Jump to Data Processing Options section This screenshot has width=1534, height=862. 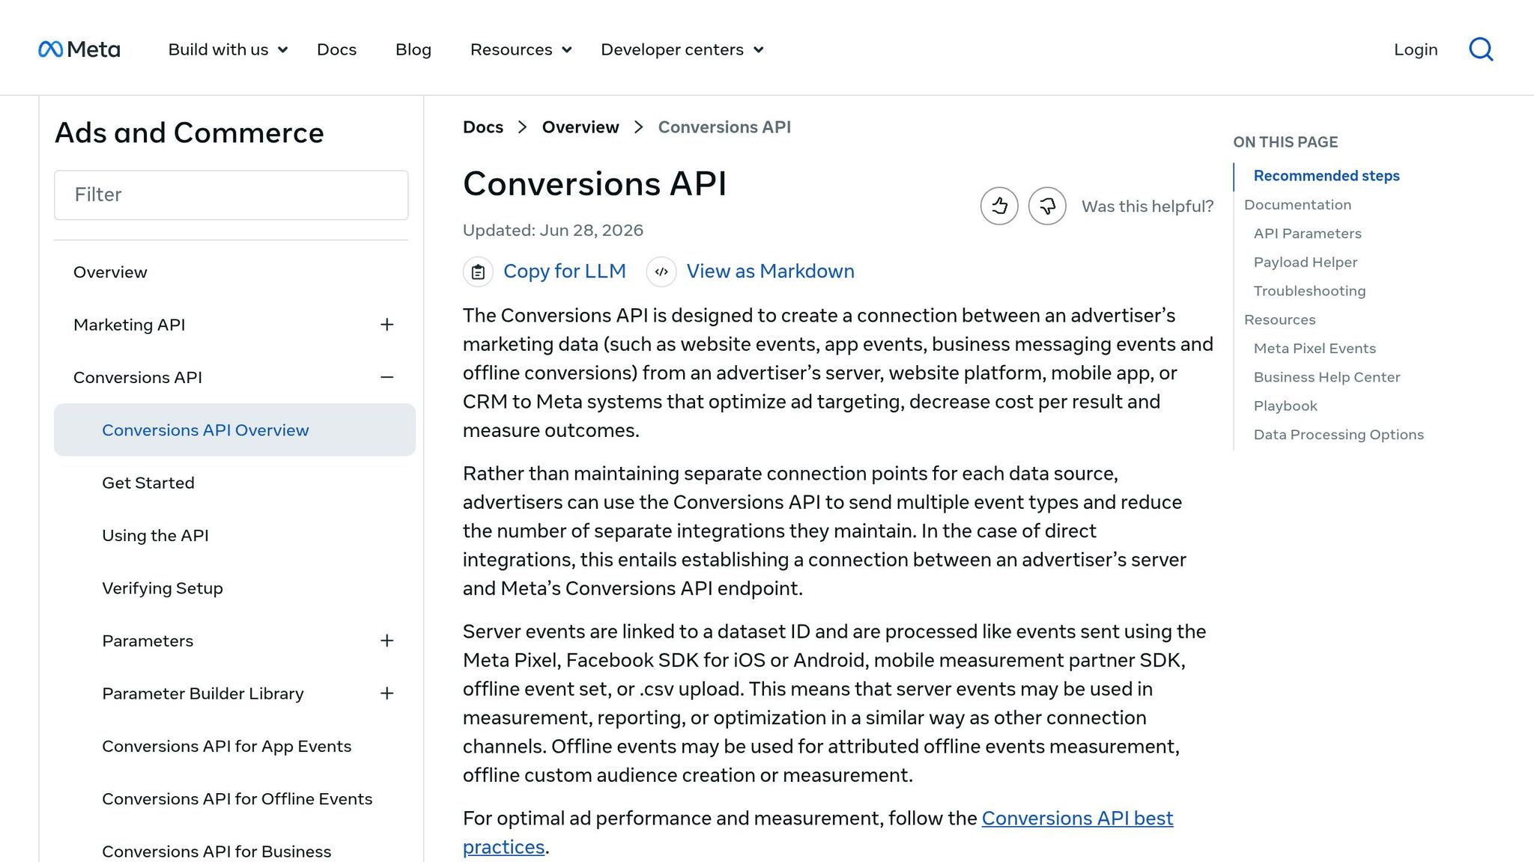point(1339,435)
